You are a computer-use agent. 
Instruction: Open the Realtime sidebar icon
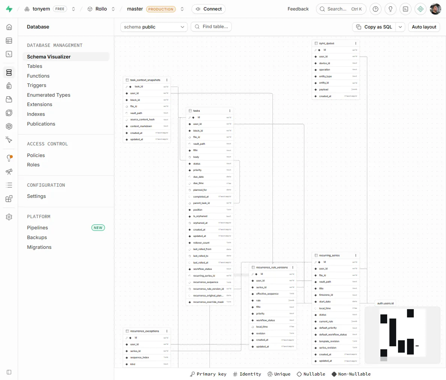[x=9, y=140]
